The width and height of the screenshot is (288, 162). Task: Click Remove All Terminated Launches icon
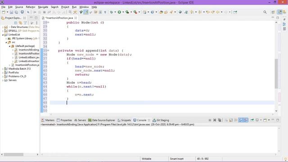[220, 120]
